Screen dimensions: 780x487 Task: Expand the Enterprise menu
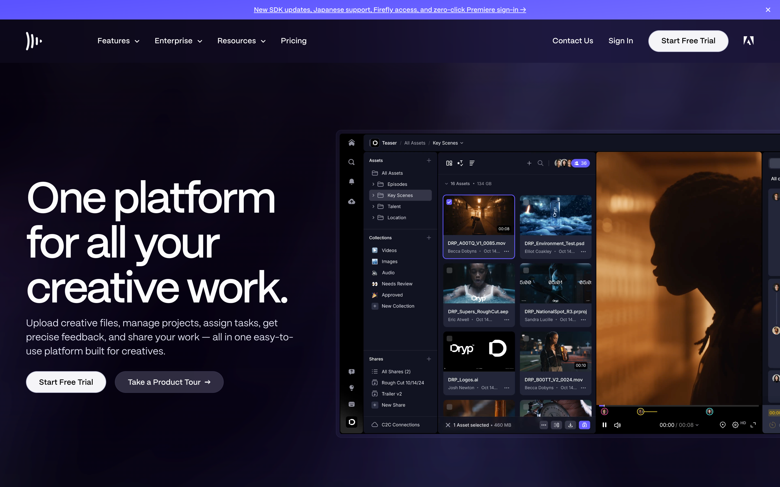pos(178,41)
